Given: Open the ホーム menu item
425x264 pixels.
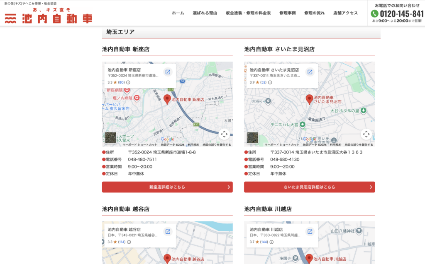Looking at the screenshot, I should pos(178,13).
